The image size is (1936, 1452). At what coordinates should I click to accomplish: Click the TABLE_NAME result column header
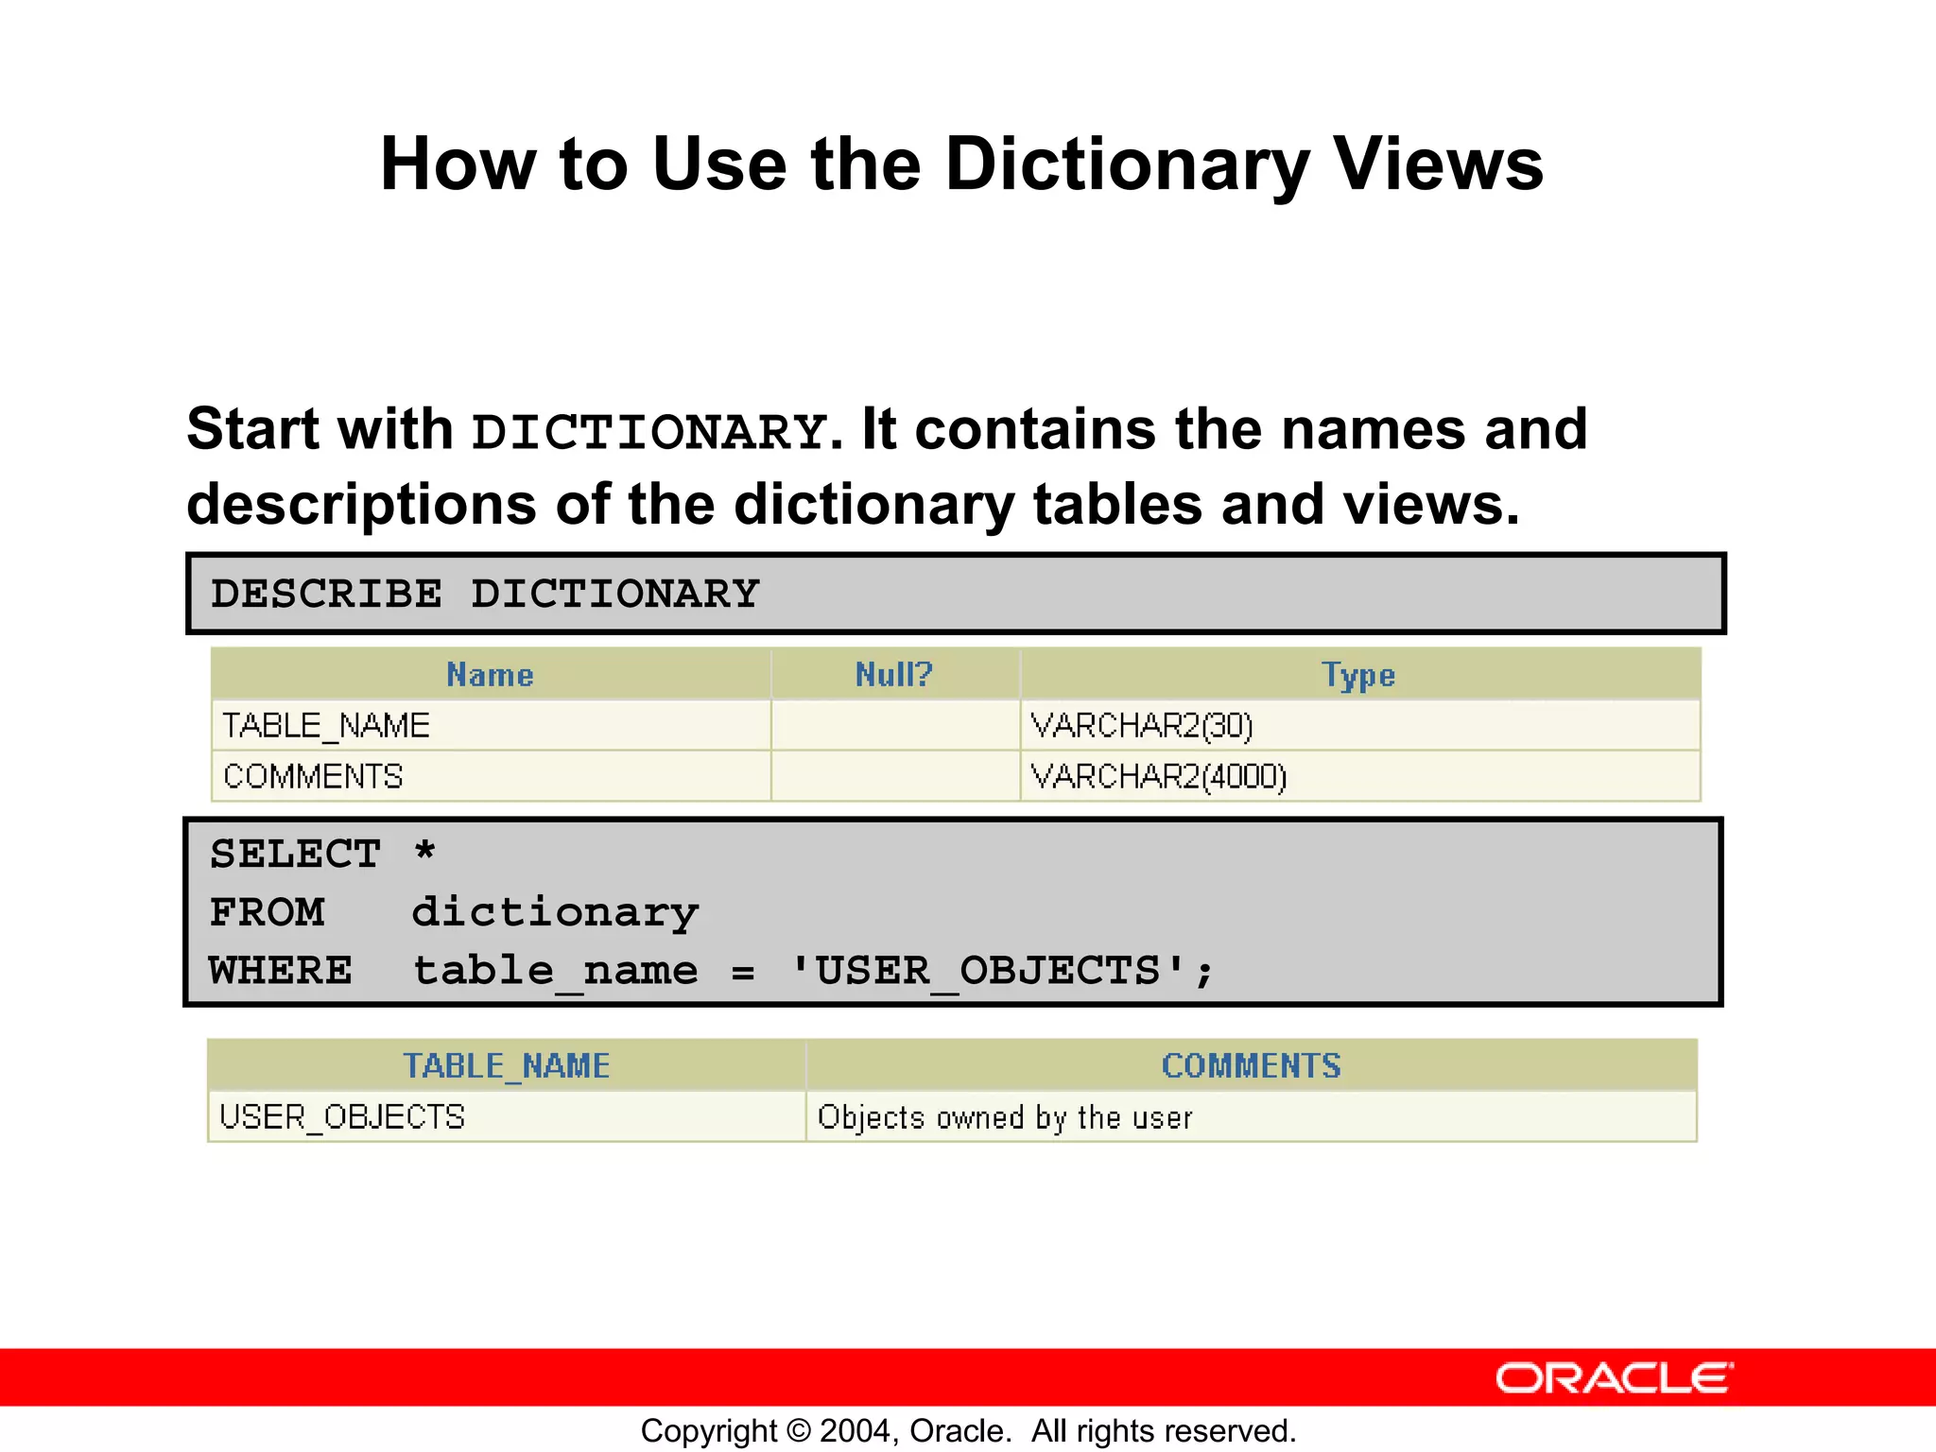point(507,1066)
